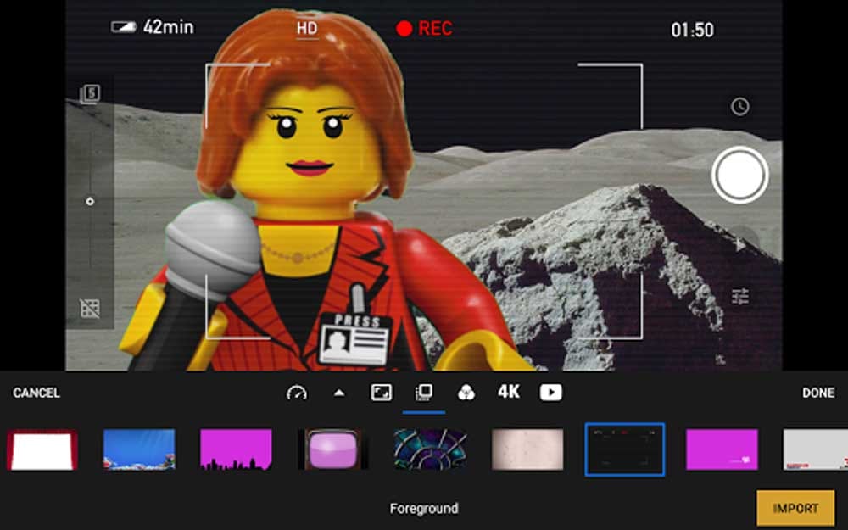Viewport: 848px width, 530px height.
Task: Open the adjustment sliders icon
Action: [739, 297]
